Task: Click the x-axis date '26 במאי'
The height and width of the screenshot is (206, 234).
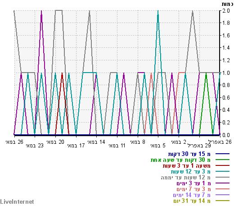Action: pos(14,142)
